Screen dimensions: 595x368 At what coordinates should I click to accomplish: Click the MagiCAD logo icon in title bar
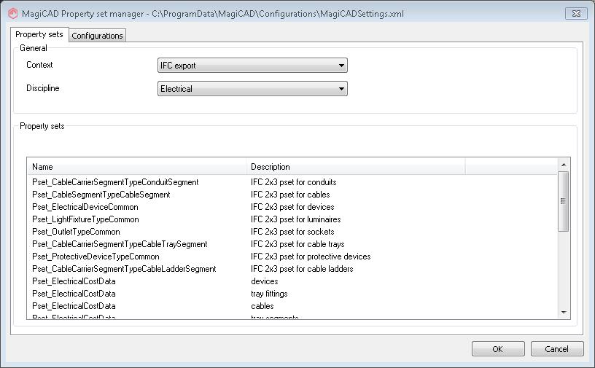[13, 14]
